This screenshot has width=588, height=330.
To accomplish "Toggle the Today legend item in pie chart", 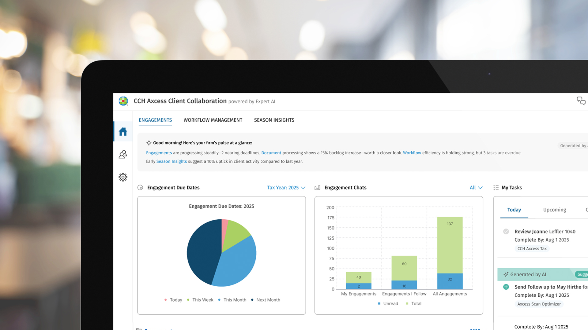I will coord(173,300).
